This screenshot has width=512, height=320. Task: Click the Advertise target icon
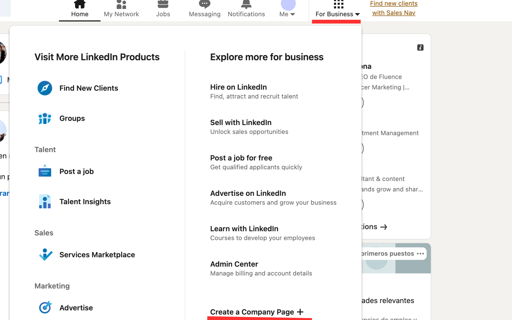pos(45,307)
